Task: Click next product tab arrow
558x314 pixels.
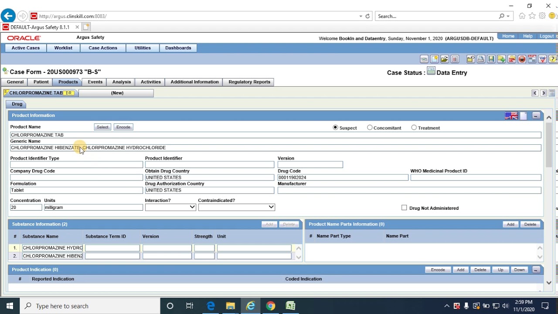Action: (x=544, y=93)
